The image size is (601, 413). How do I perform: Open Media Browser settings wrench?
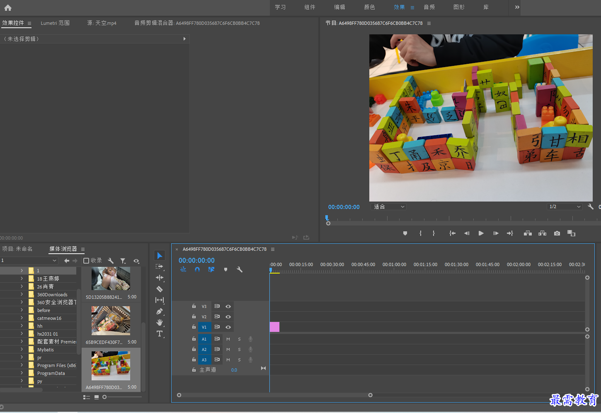[x=111, y=261]
